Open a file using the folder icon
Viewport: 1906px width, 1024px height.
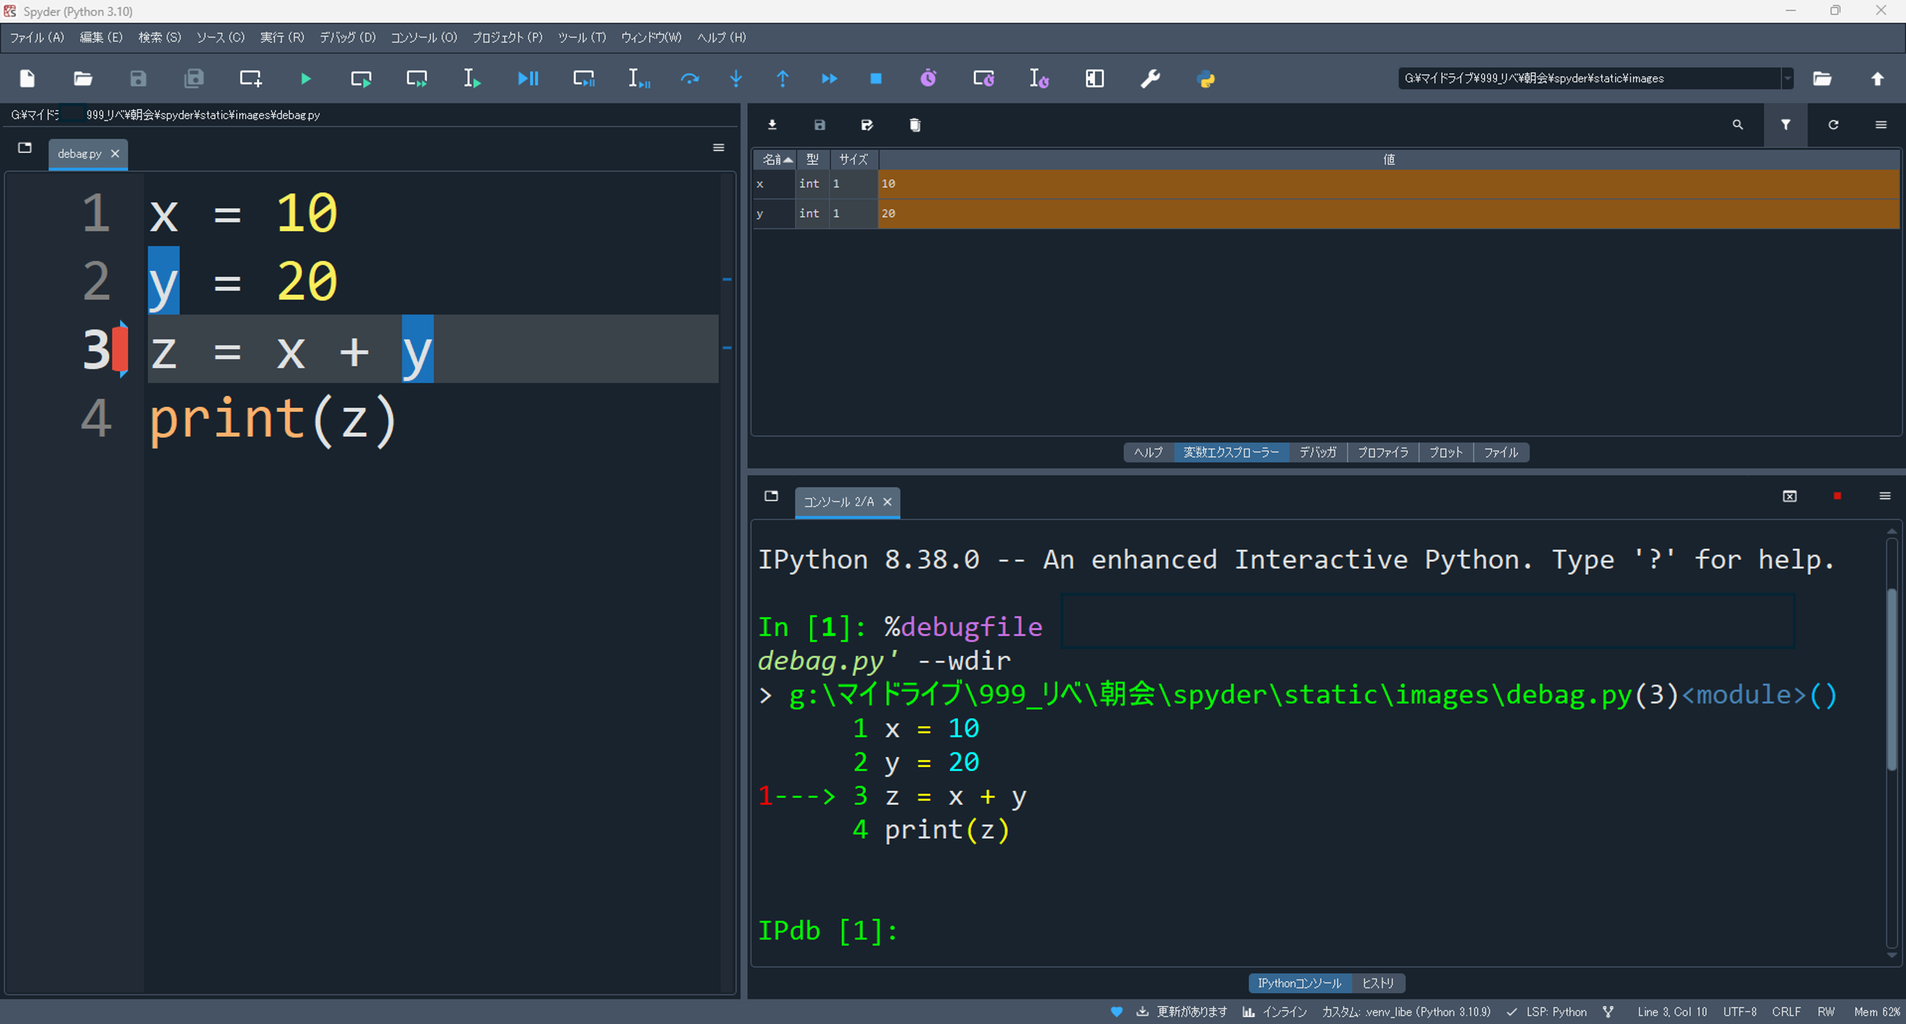(83, 78)
